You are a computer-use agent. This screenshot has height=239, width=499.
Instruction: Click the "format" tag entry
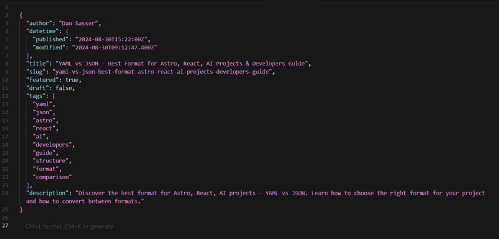coord(46,168)
